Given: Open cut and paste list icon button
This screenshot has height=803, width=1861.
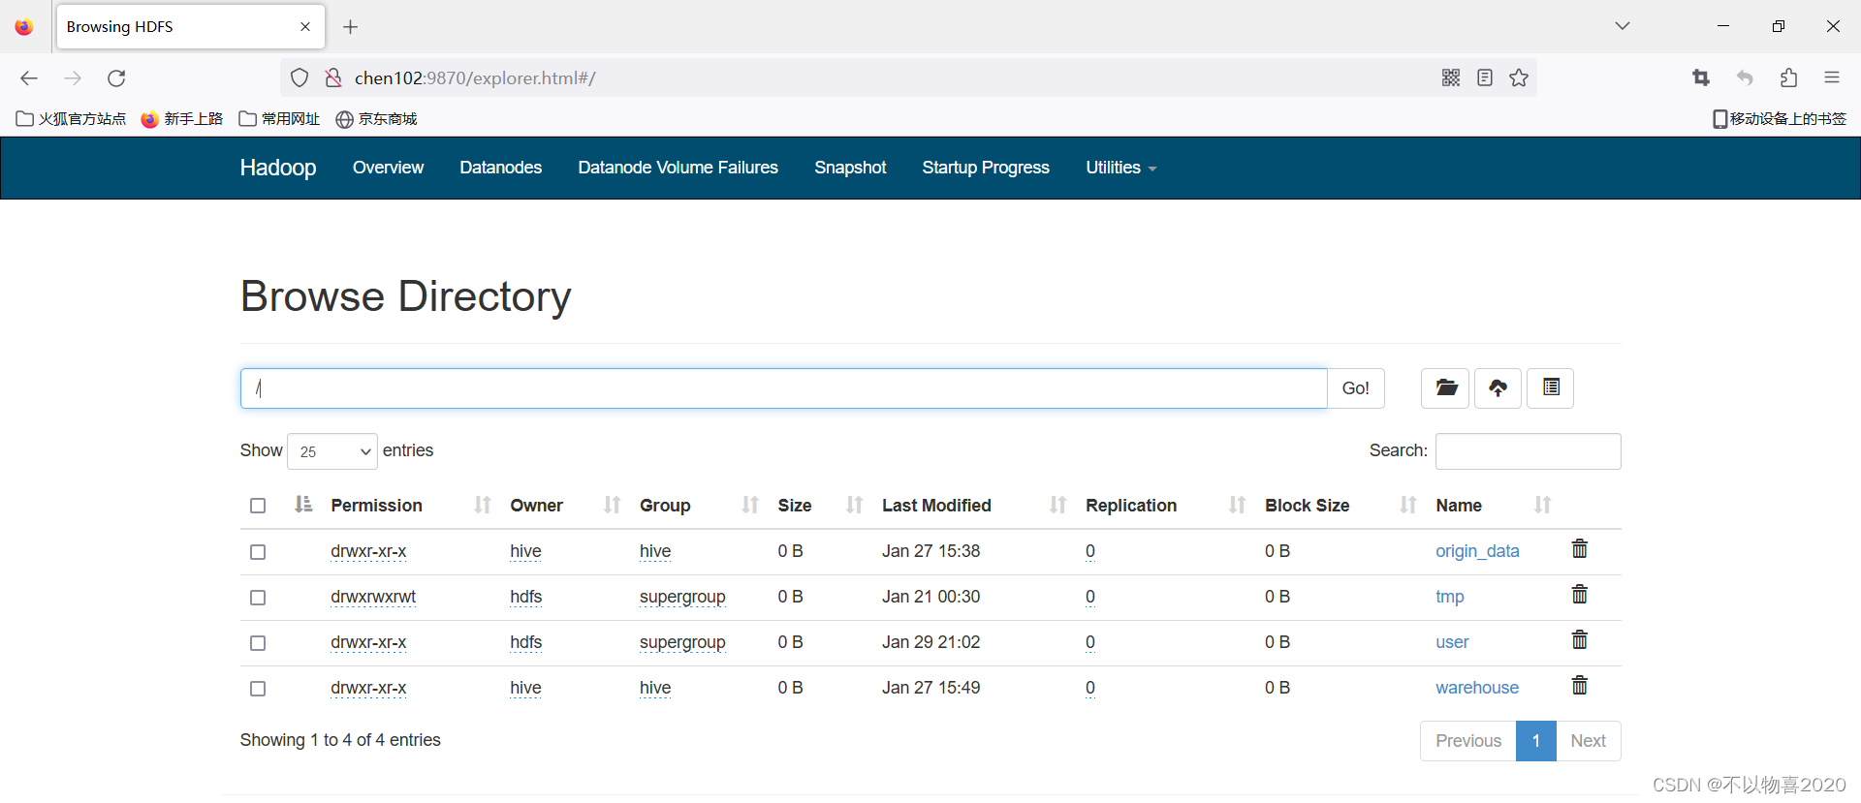Looking at the screenshot, I should [x=1551, y=387].
